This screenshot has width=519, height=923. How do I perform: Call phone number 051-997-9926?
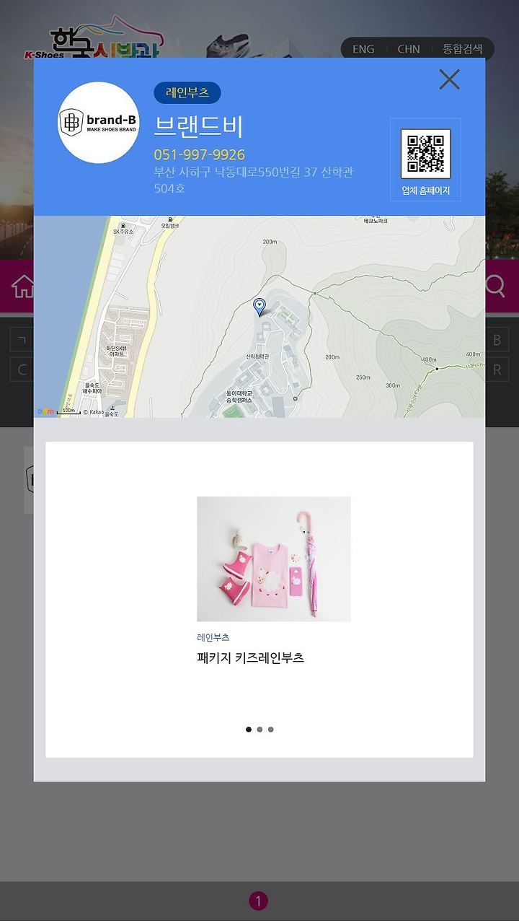tap(200, 154)
